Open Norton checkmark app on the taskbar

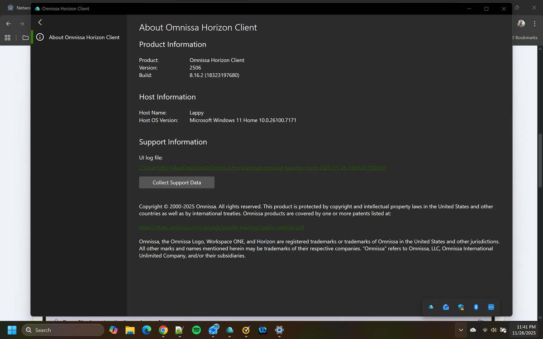246,330
